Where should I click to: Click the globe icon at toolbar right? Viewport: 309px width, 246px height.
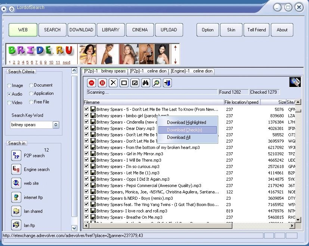[x=295, y=82]
